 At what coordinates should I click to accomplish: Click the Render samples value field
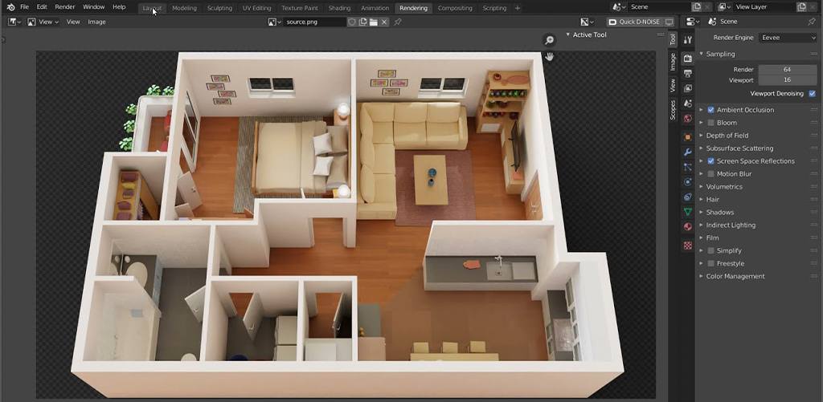[x=787, y=70]
